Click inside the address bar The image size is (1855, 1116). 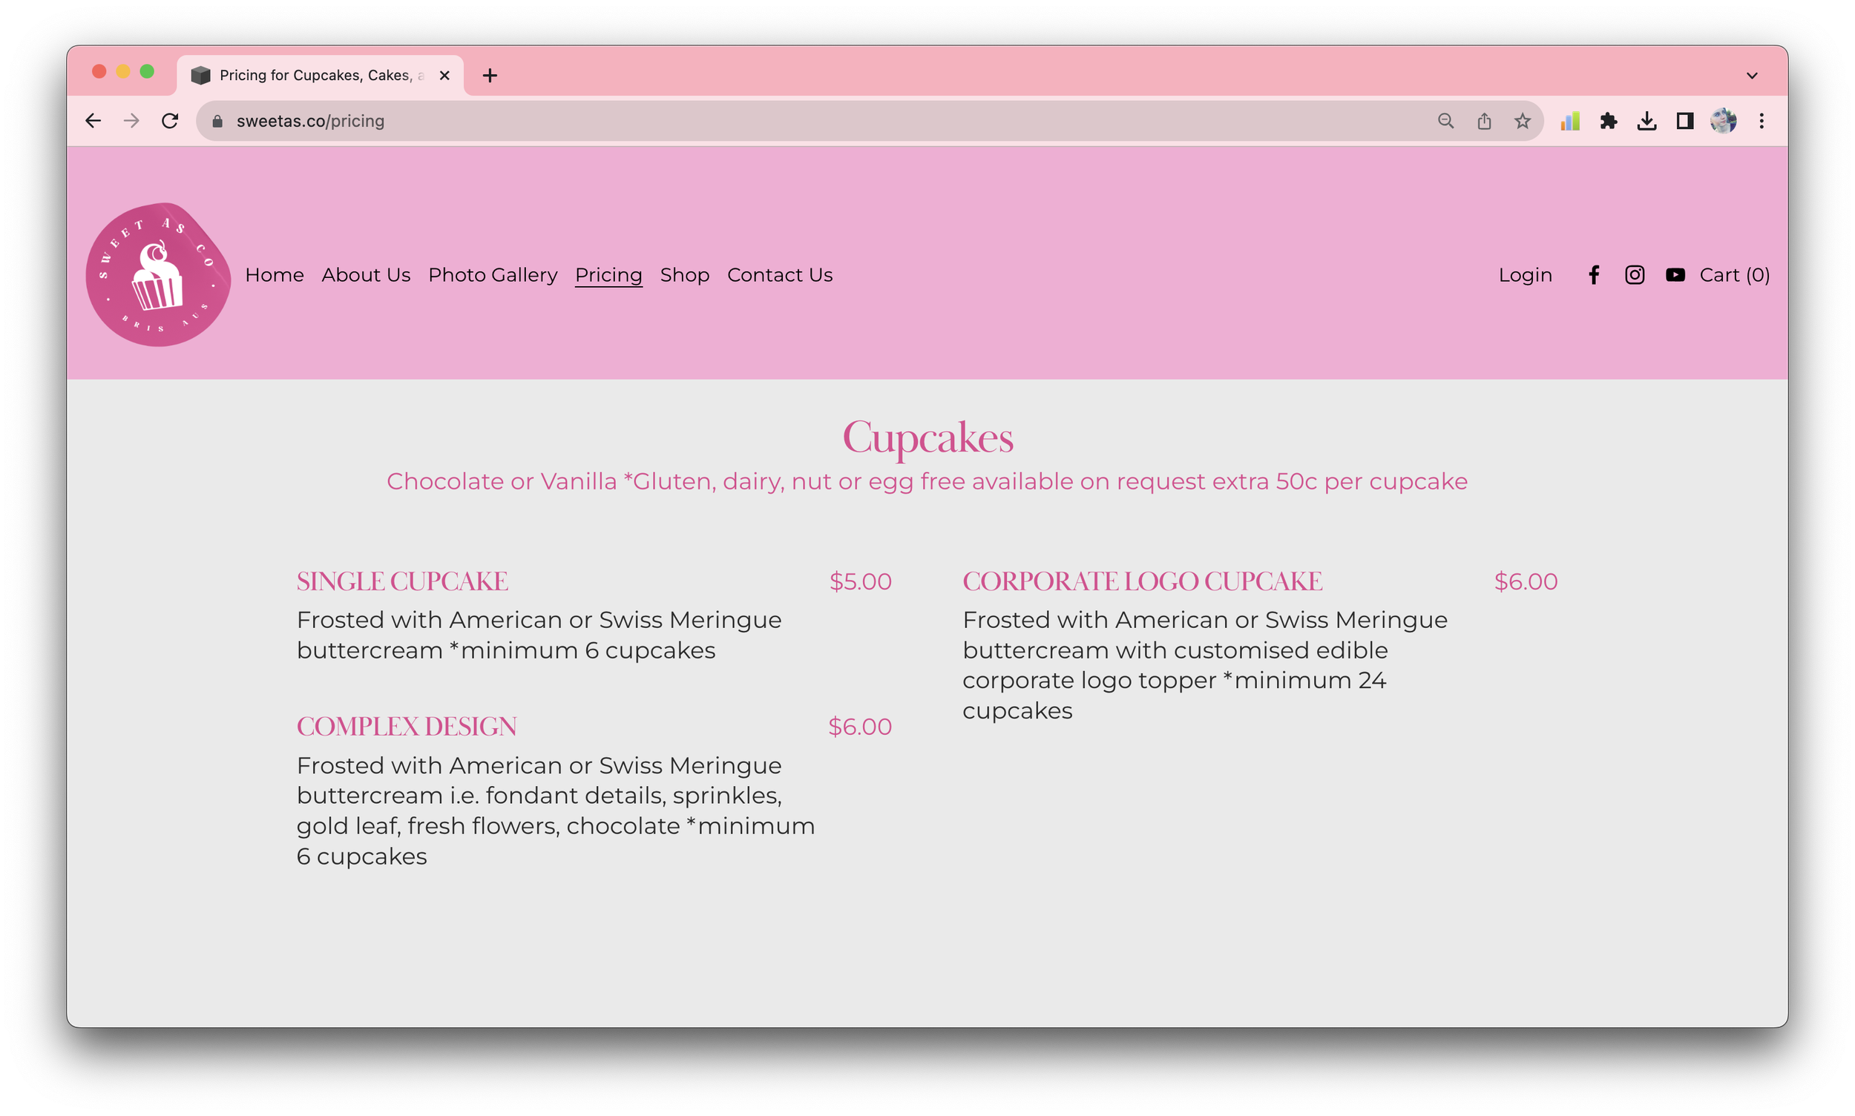pos(527,120)
